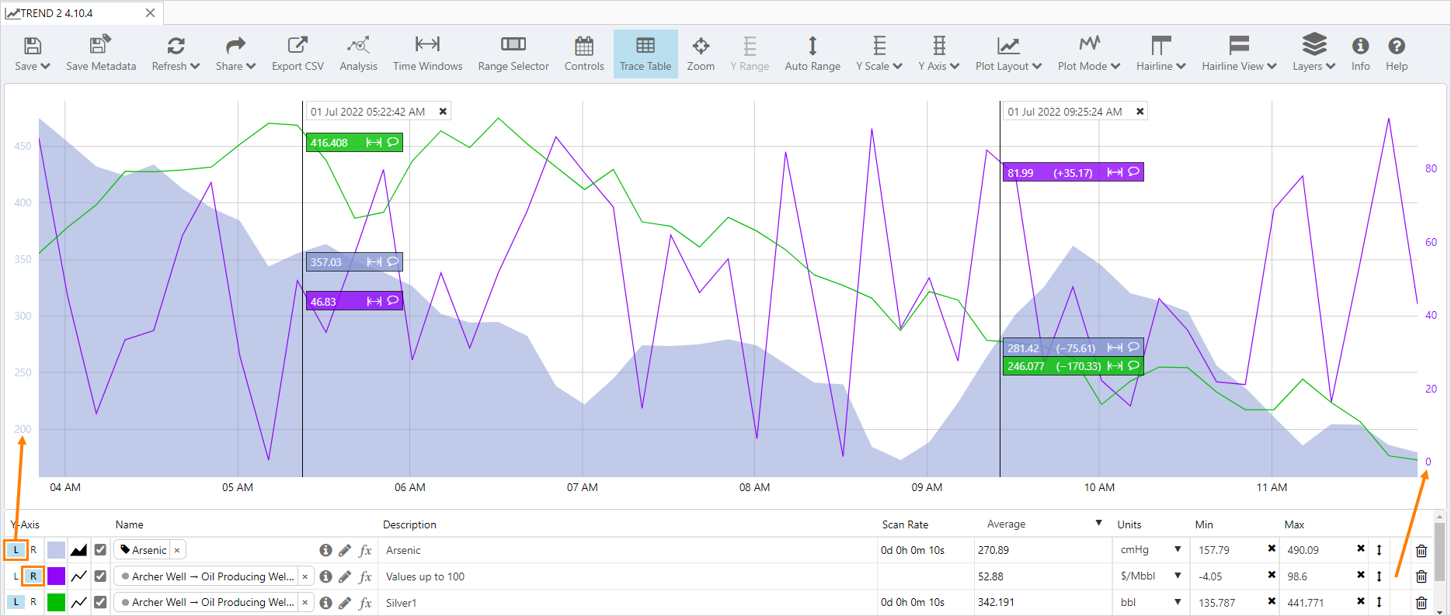The height and width of the screenshot is (616, 1451).
Task: Click Export CSV in toolbar
Action: coord(298,54)
